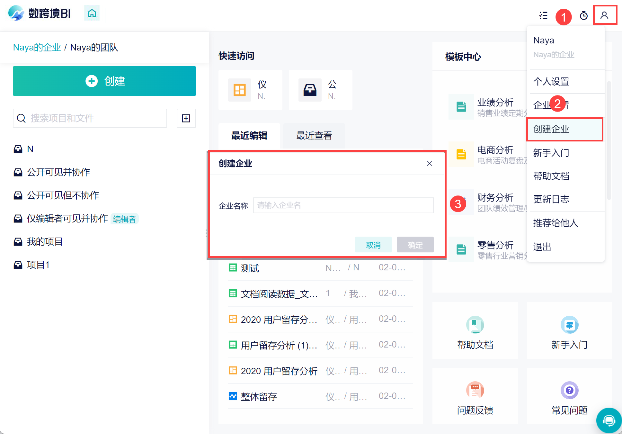Open the user profile icon menu

pos(604,15)
